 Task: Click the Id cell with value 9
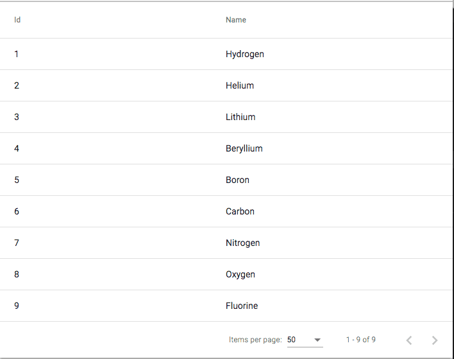[x=17, y=306]
